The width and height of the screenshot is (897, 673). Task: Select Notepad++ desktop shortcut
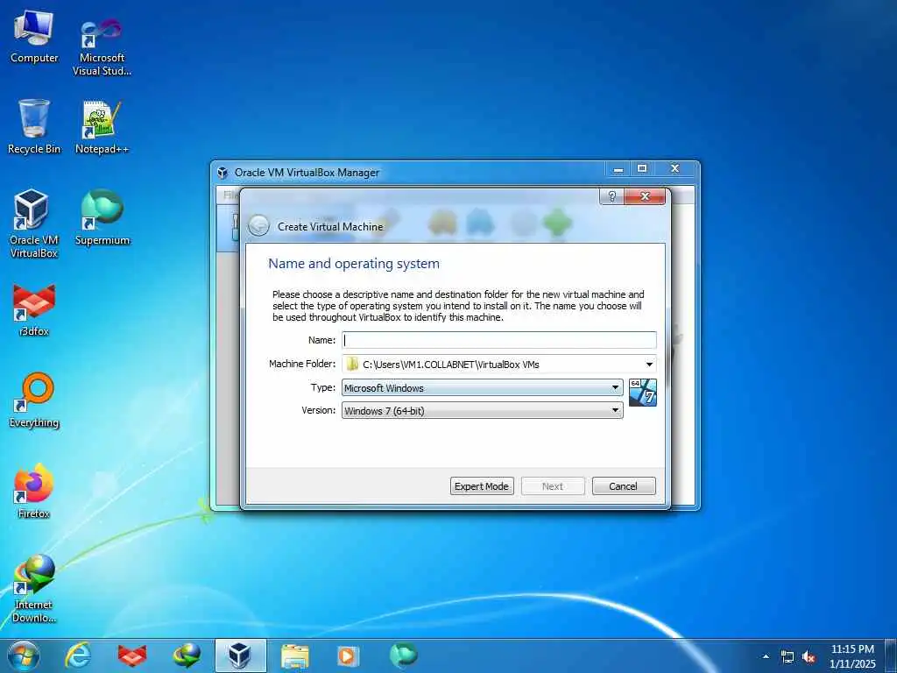102,127
